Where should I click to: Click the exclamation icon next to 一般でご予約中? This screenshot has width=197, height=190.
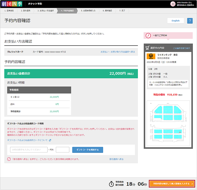pyautogui.click(x=148, y=35)
